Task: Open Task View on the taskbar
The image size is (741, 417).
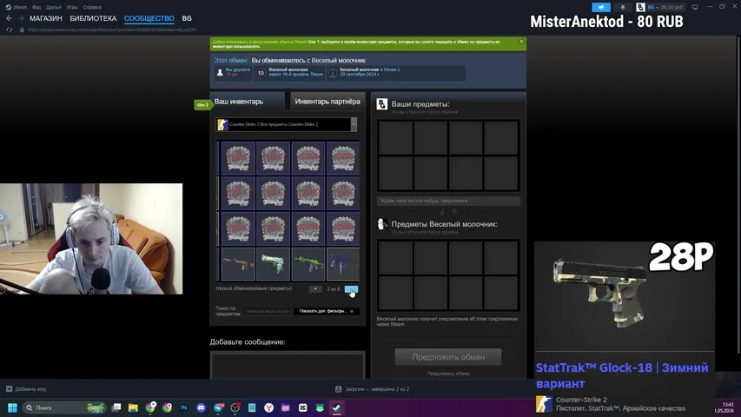Action: [x=116, y=407]
